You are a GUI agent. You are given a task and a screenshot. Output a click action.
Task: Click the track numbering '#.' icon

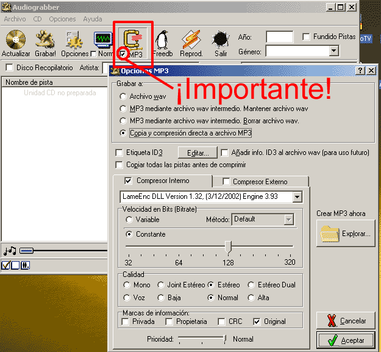25,265
